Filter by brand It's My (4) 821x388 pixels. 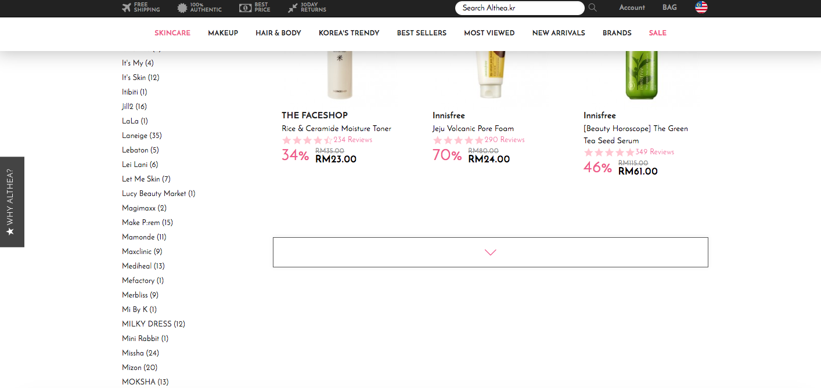pyautogui.click(x=138, y=63)
